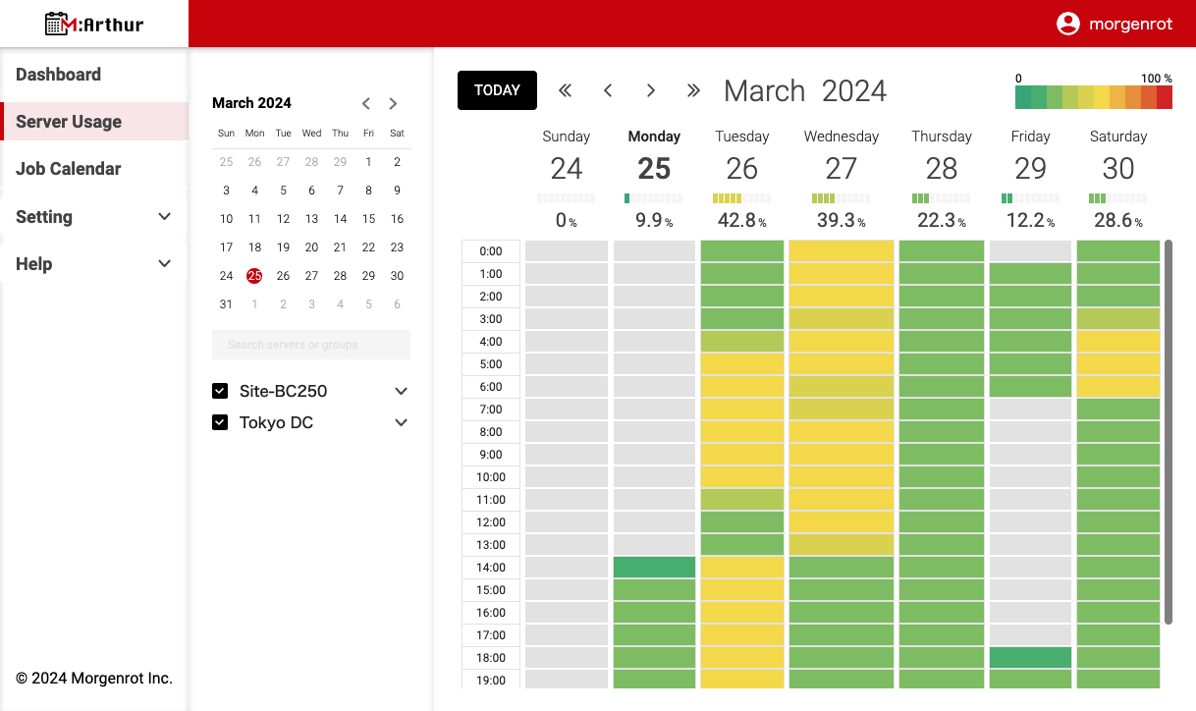Jump forward with double-right chevron icon
The image size is (1196, 711).
693,90
